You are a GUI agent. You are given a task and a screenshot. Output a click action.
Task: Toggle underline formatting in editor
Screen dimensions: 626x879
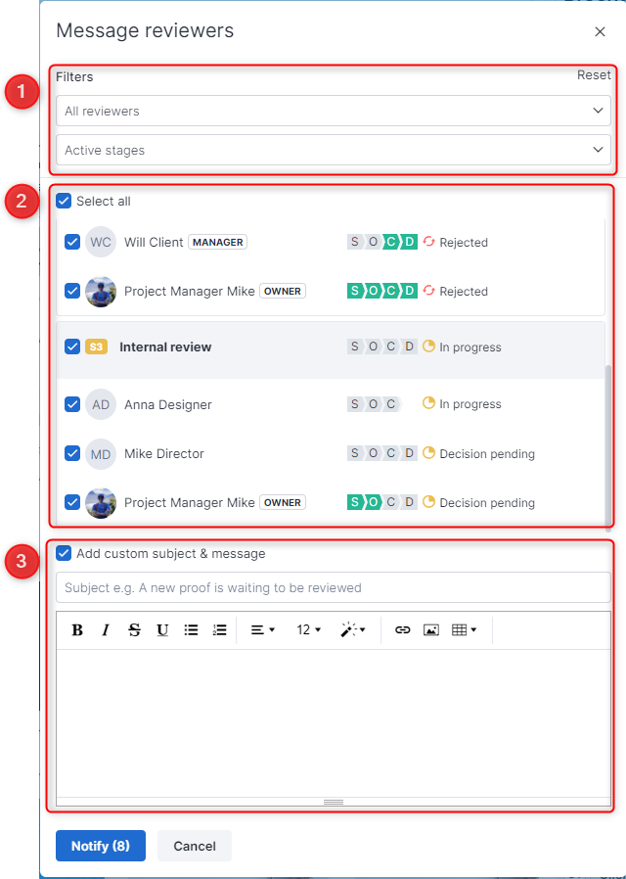click(162, 630)
